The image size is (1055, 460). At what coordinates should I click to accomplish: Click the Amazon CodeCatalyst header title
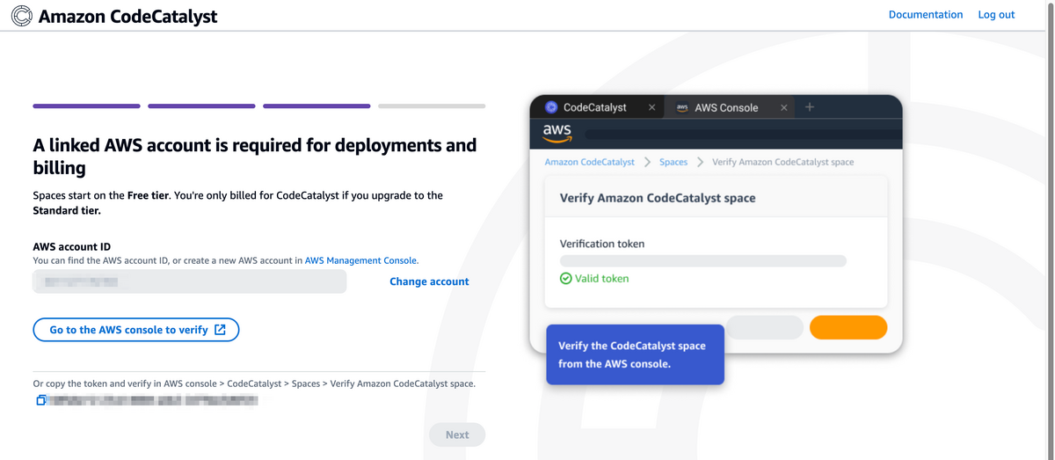(x=127, y=16)
